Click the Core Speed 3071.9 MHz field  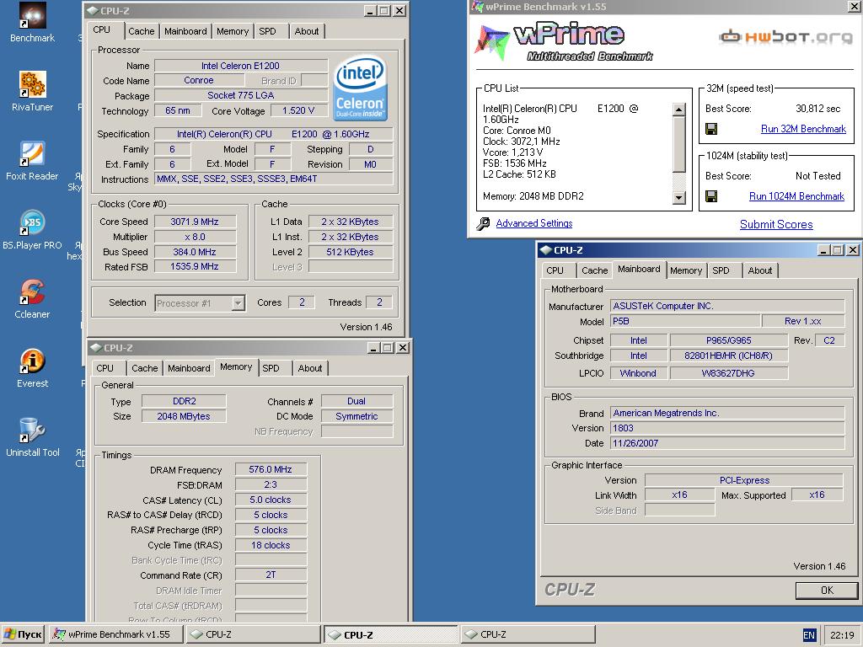coord(195,222)
